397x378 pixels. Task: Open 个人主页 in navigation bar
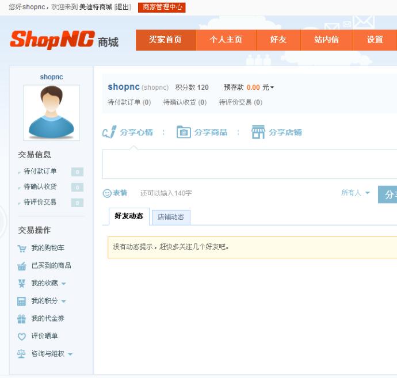[x=226, y=40]
